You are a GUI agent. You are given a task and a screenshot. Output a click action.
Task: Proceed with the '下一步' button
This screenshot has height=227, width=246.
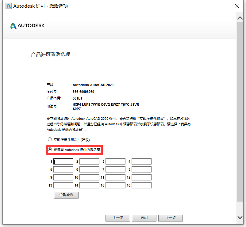(170, 218)
